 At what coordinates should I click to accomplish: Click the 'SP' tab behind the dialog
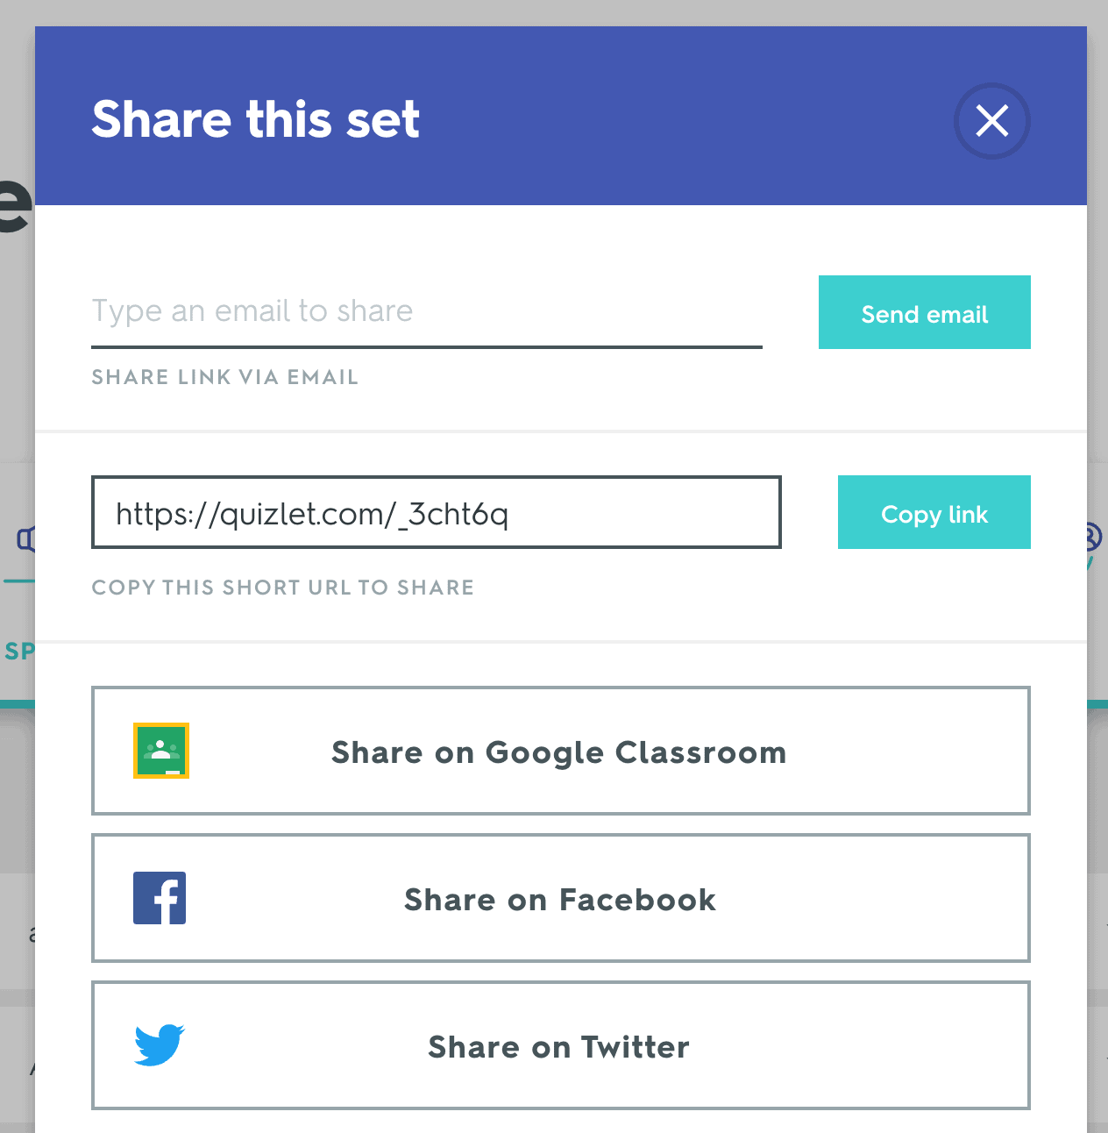(19, 652)
